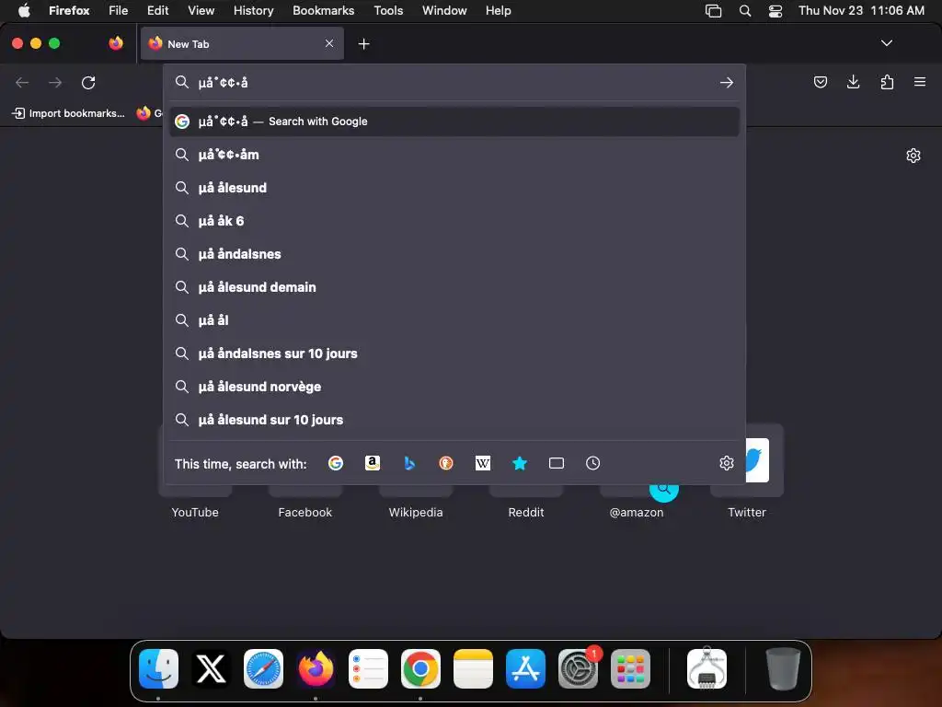The width and height of the screenshot is (942, 707).
Task: Open the App Store from the Dock
Action: 525,668
